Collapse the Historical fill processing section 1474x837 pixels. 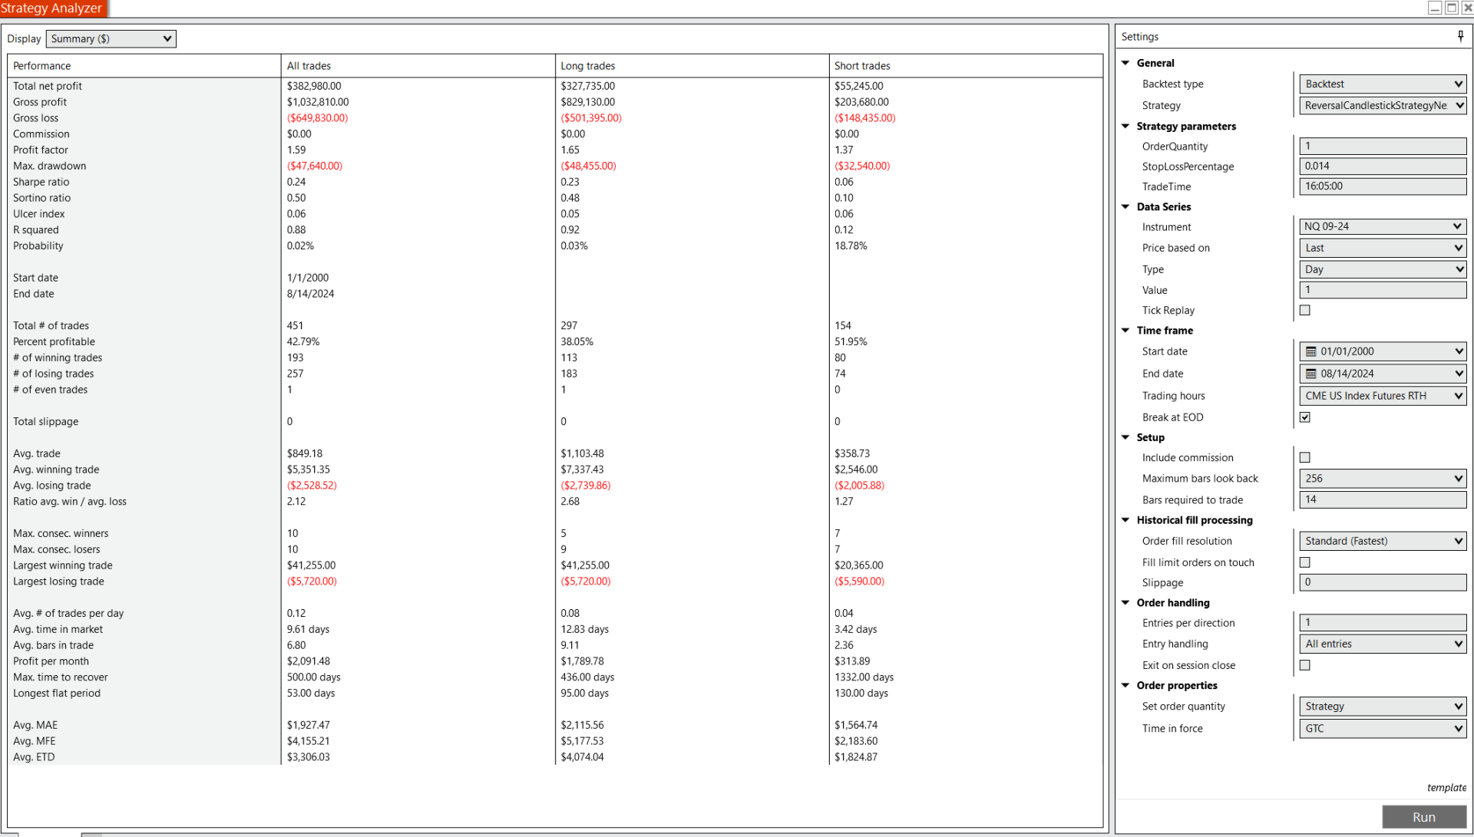pyautogui.click(x=1125, y=519)
